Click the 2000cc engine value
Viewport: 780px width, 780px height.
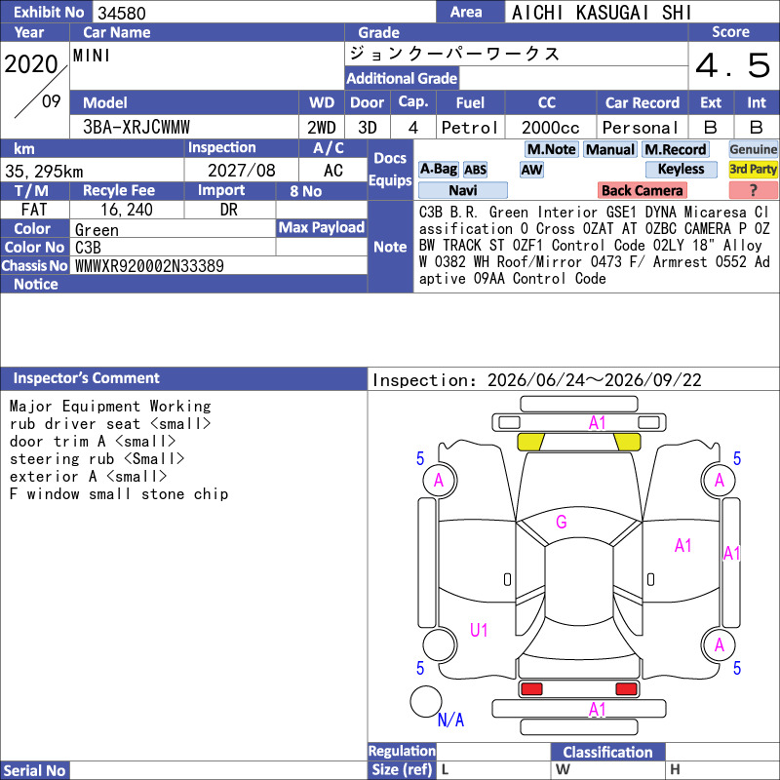pyautogui.click(x=550, y=128)
